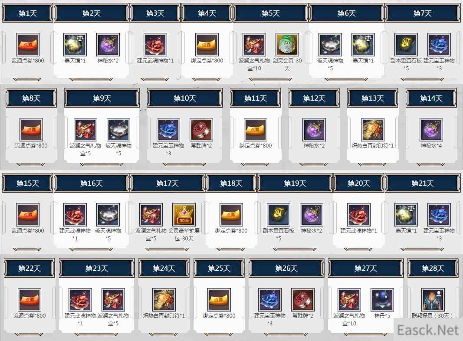
Task: Click the Day 24 sealed charm thumbnail
Action: [164, 300]
